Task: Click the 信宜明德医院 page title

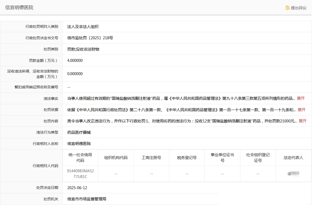Action: [19, 8]
